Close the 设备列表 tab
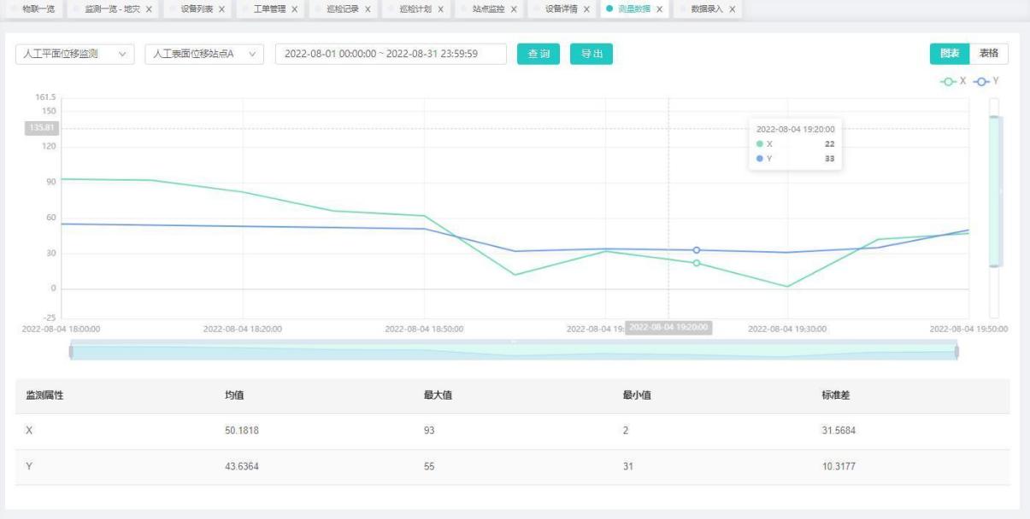 (x=222, y=9)
